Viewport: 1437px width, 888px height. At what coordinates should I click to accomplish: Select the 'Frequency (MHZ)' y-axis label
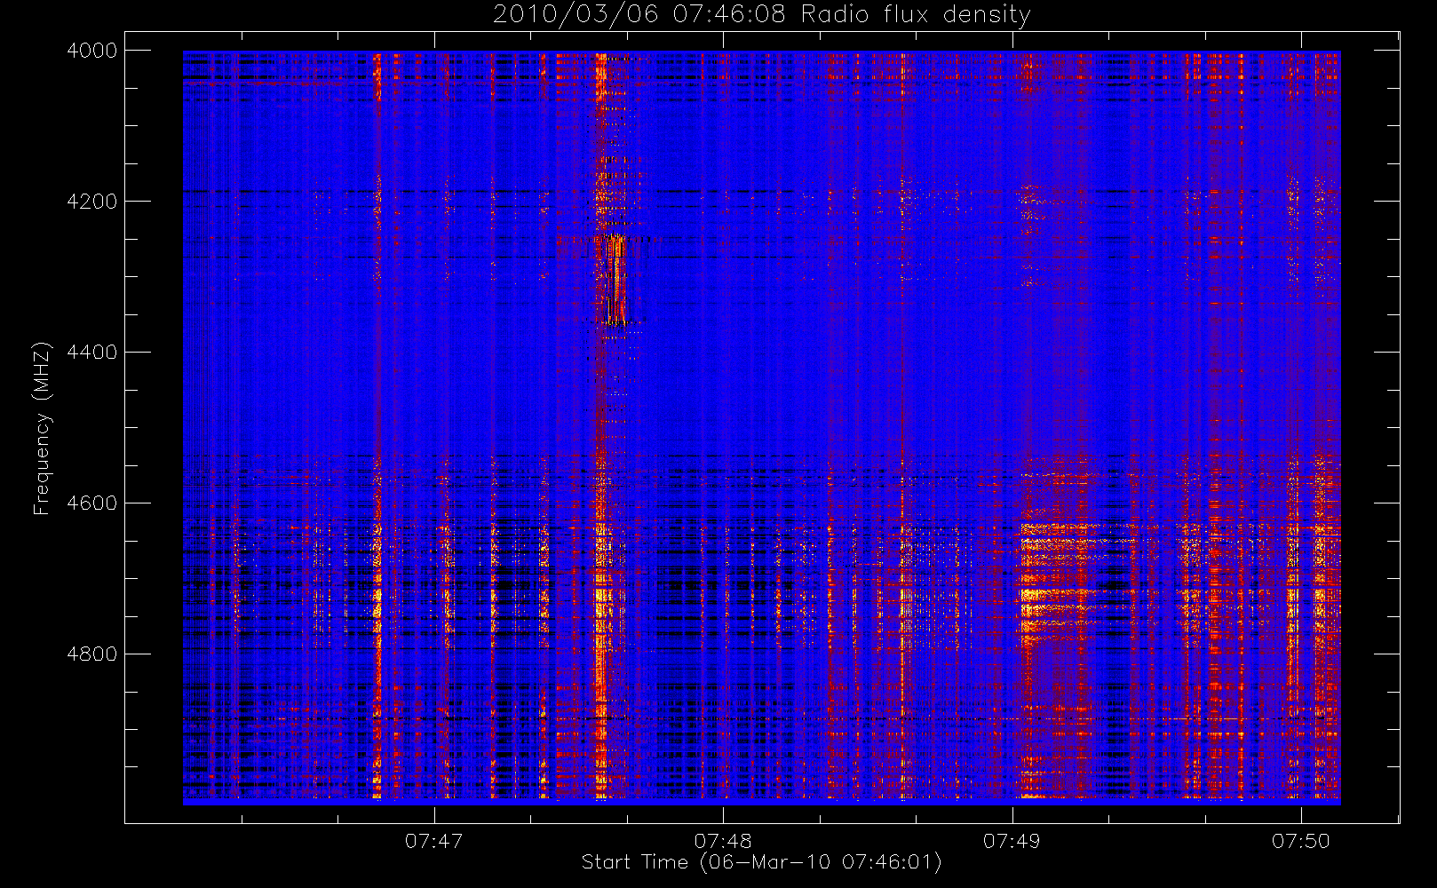tap(41, 428)
